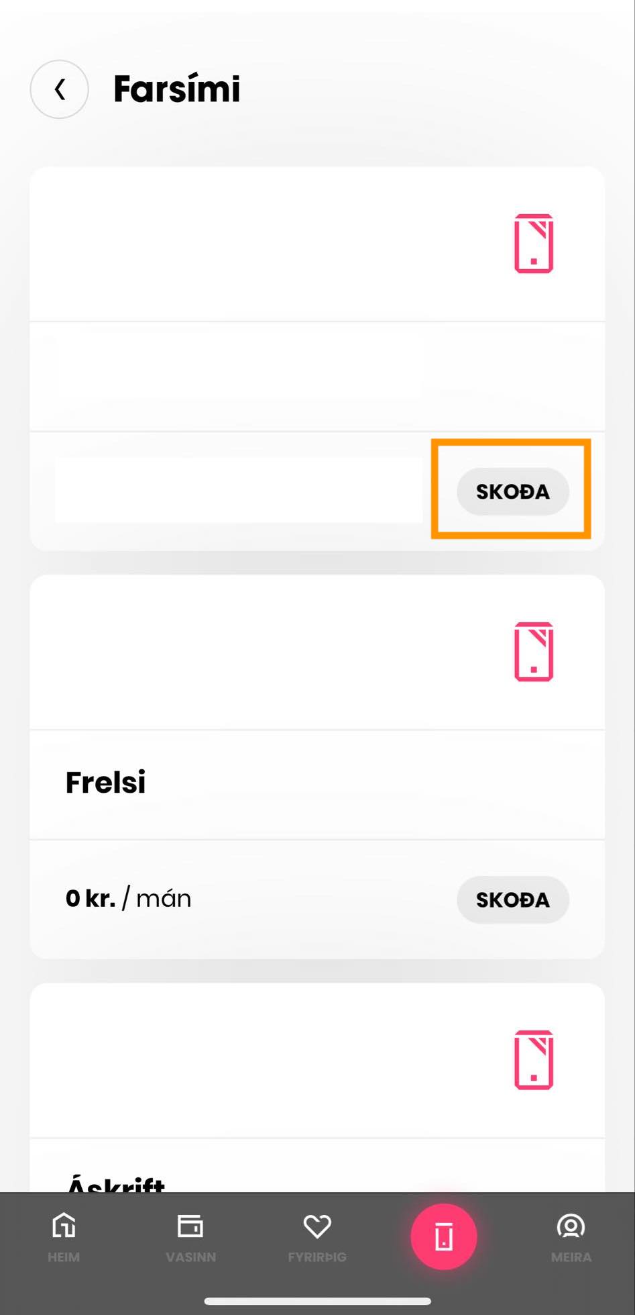
Task: Tap the phone icon on the Frelsi card
Action: 534,652
